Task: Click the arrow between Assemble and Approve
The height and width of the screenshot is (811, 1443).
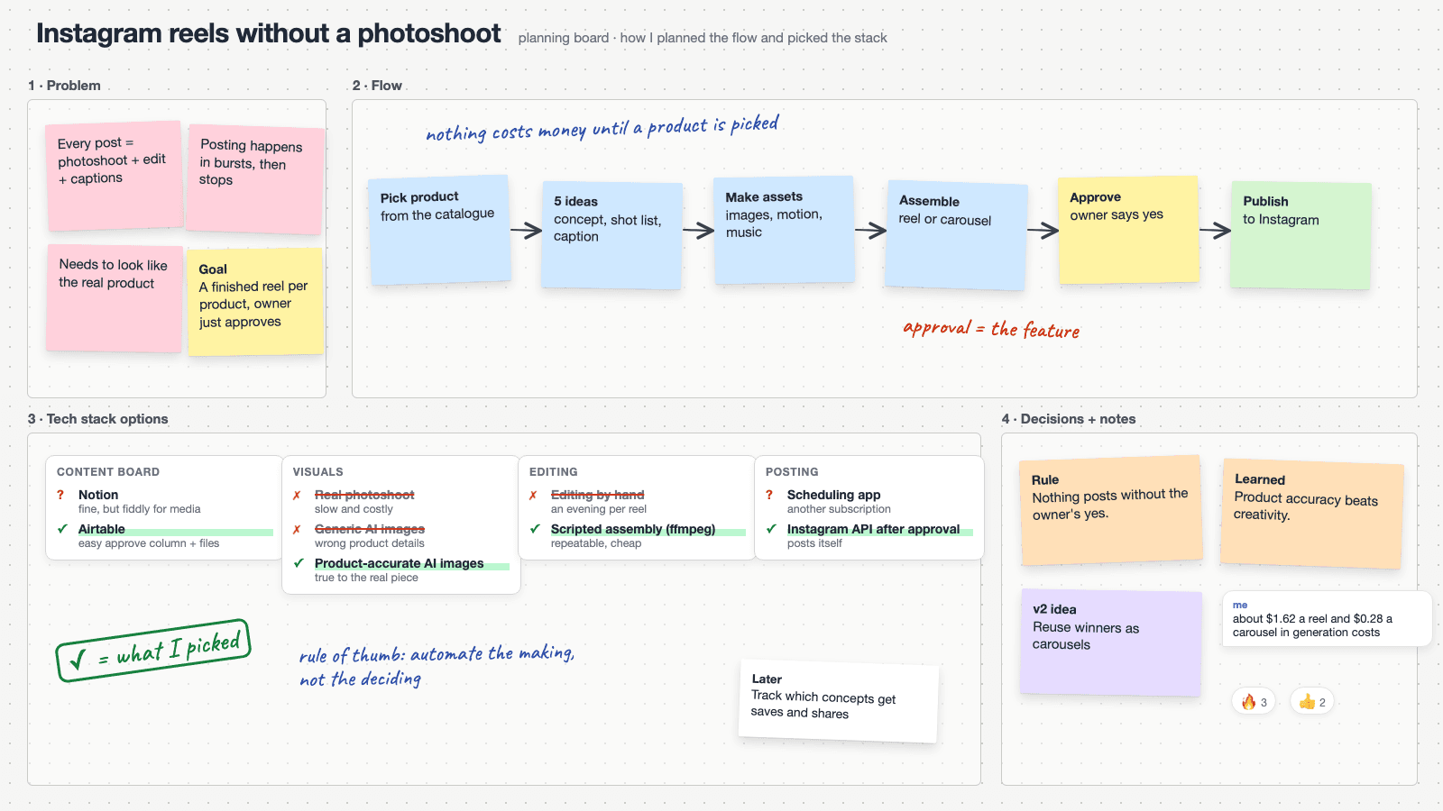Action: (1043, 231)
